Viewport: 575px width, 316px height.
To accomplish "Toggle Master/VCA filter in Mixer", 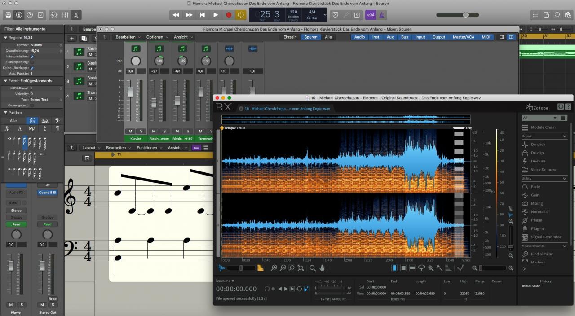I will [x=463, y=37].
